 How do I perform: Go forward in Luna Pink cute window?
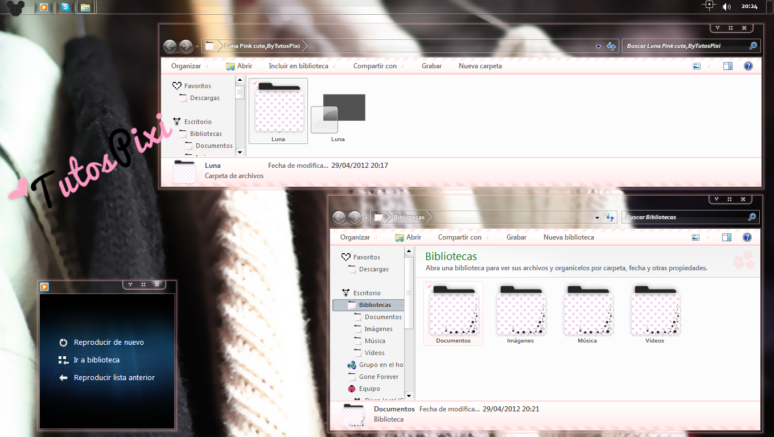[x=186, y=46]
